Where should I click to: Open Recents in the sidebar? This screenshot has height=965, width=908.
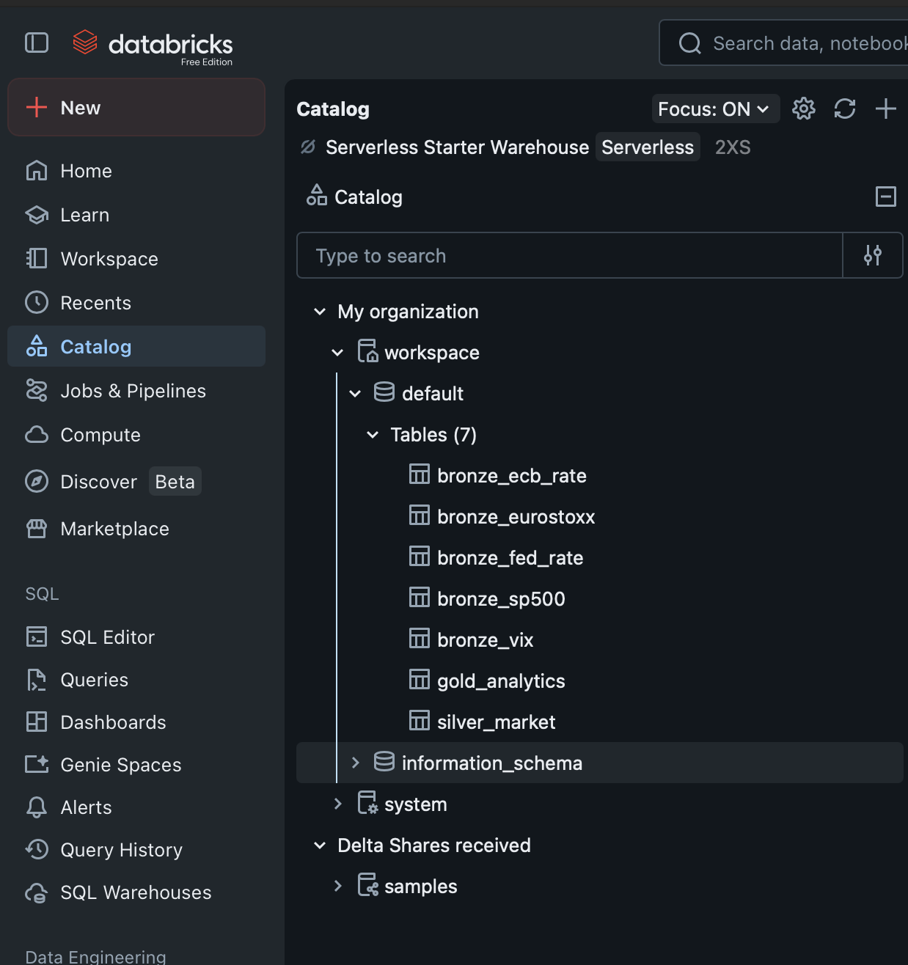136,303
